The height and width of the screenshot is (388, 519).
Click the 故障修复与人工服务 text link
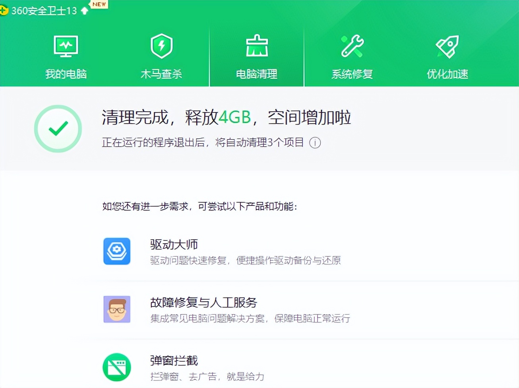[x=203, y=303]
